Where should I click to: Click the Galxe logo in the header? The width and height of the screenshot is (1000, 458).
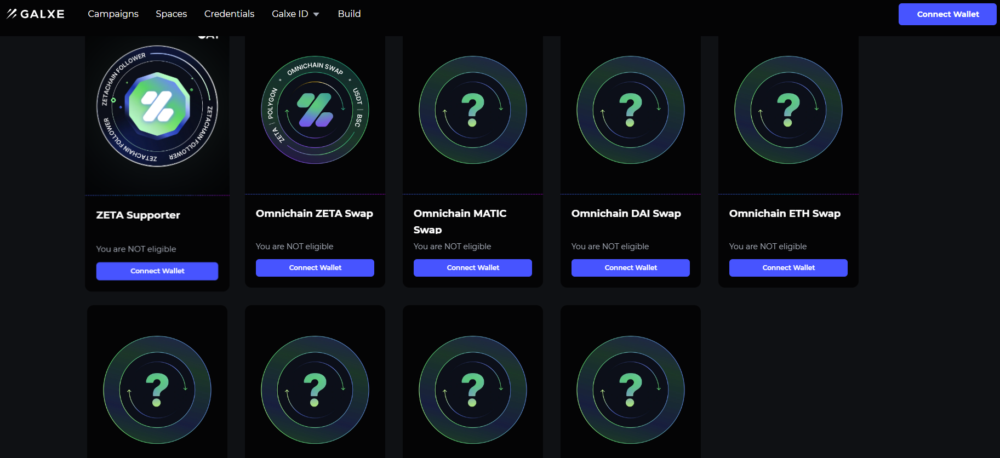point(36,14)
